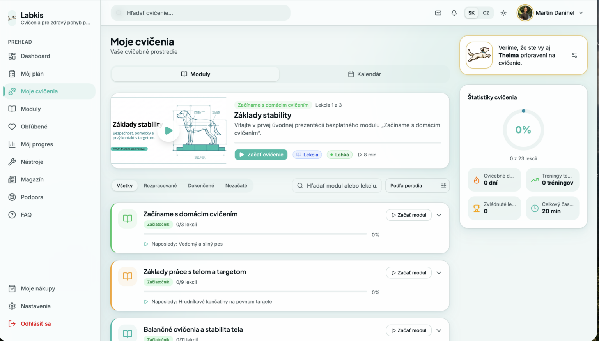
Task: Click the Začať cvičenie button
Action: (261, 155)
